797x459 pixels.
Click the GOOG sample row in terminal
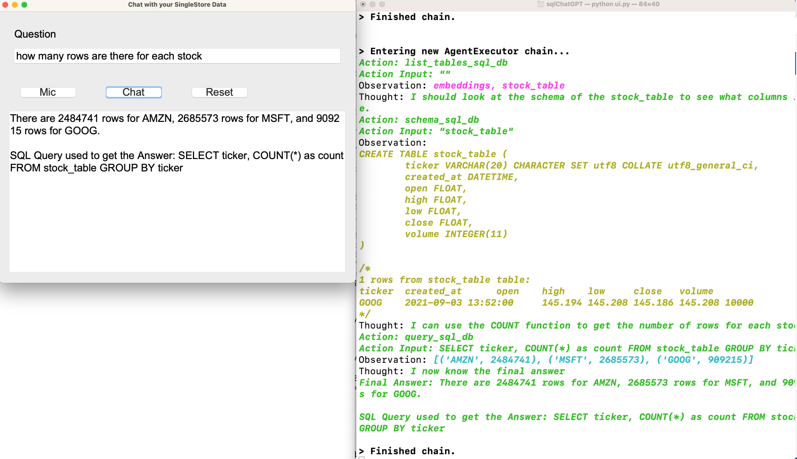[x=556, y=302]
